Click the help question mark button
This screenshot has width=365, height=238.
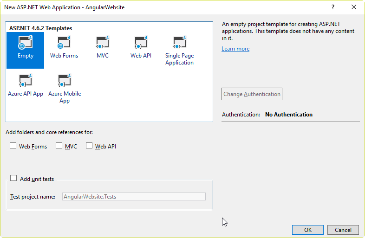coord(332,7)
